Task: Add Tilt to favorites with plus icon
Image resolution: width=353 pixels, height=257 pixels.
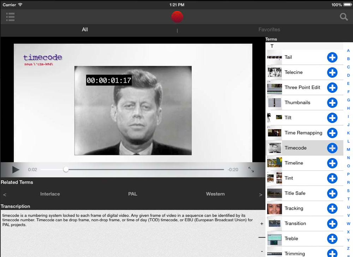Action: tap(332, 118)
